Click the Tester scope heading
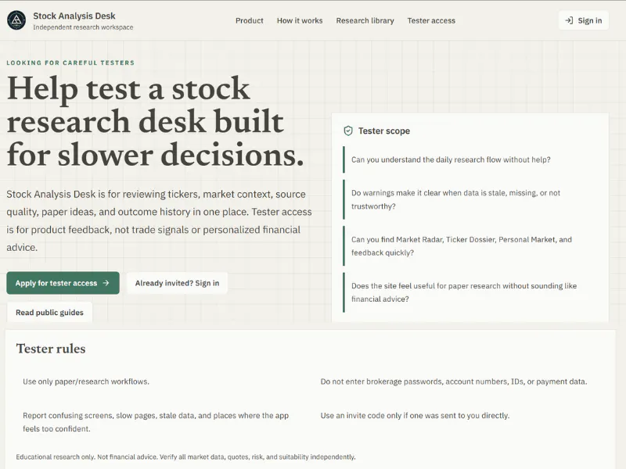 pyautogui.click(x=383, y=131)
